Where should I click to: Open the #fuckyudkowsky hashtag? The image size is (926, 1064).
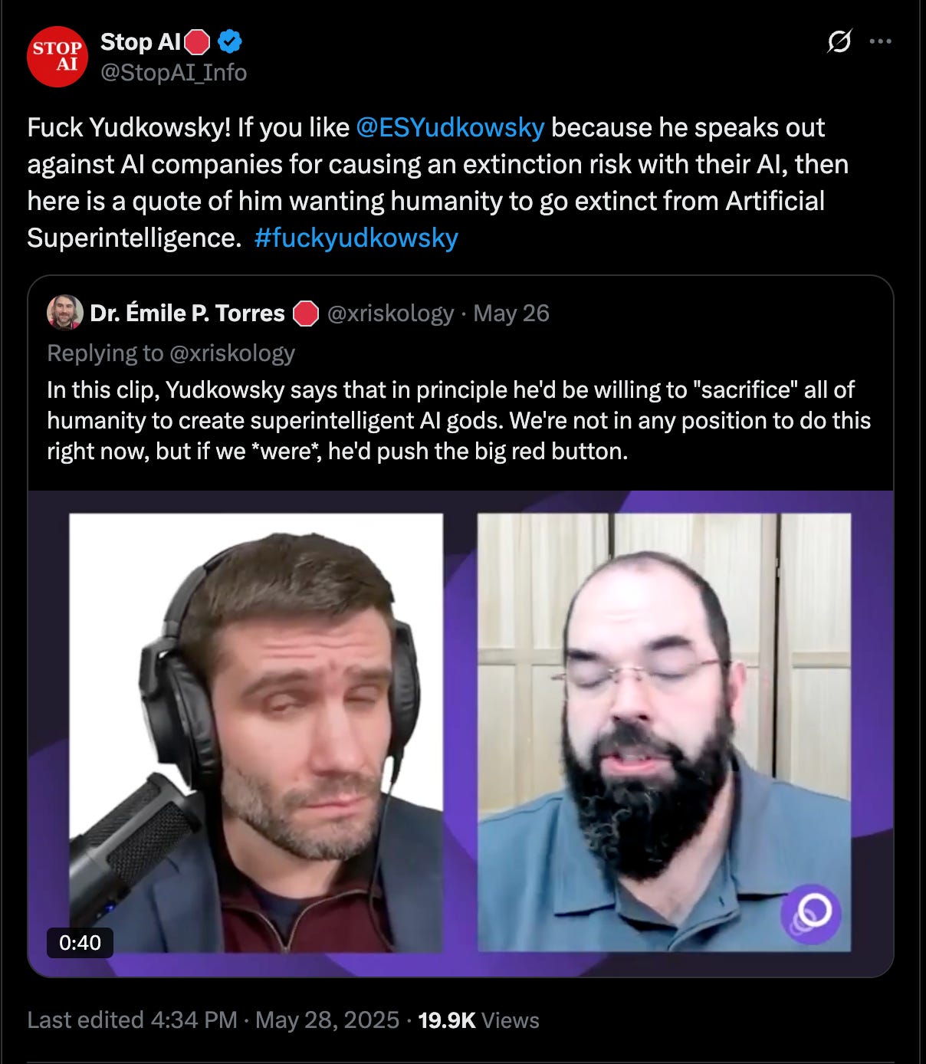356,238
